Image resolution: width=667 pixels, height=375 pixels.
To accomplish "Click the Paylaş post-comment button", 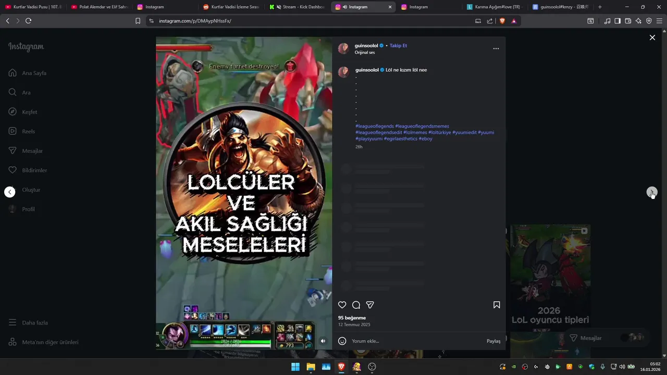I will [493, 341].
